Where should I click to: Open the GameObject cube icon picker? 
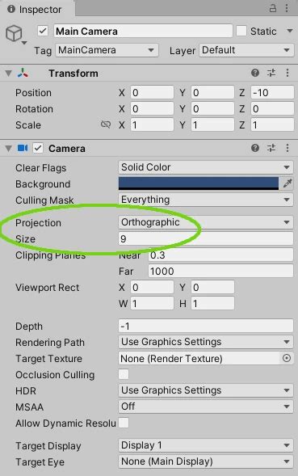(x=15, y=34)
